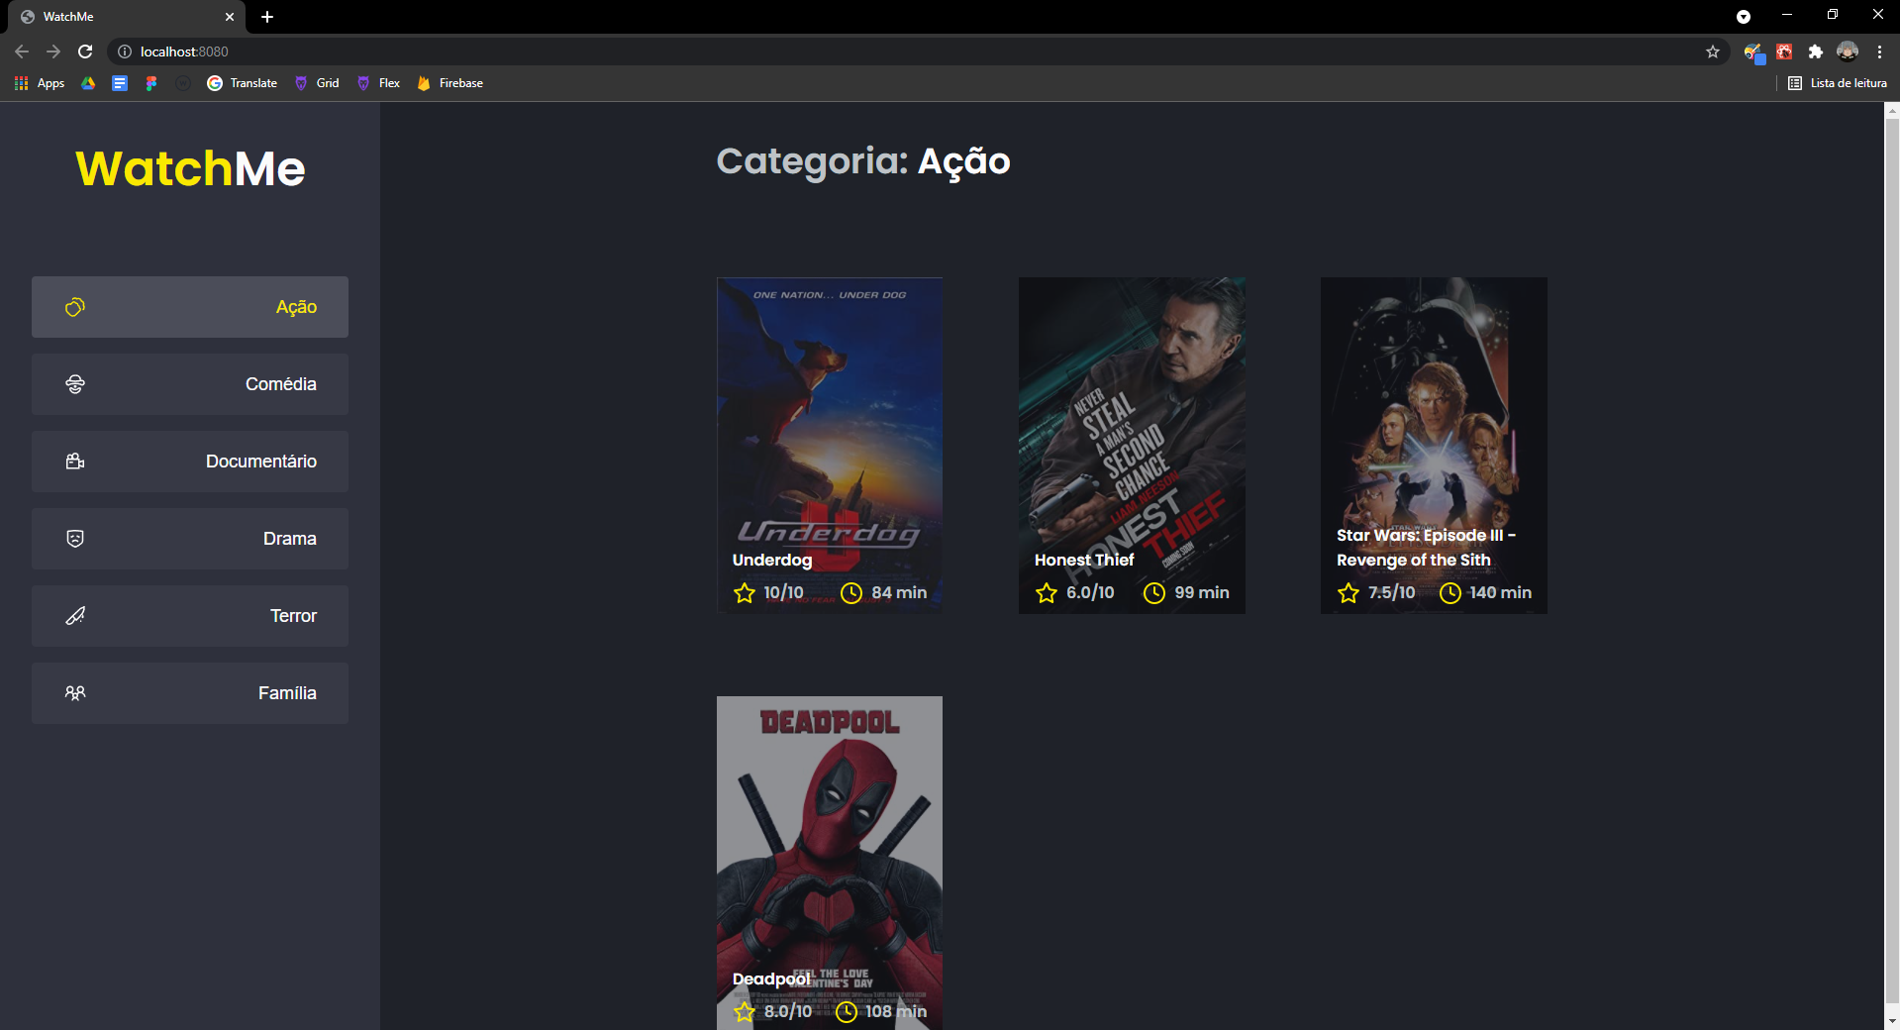Click the Honest Thief clock icon
This screenshot has width=1900, height=1030.
pyautogui.click(x=1154, y=592)
